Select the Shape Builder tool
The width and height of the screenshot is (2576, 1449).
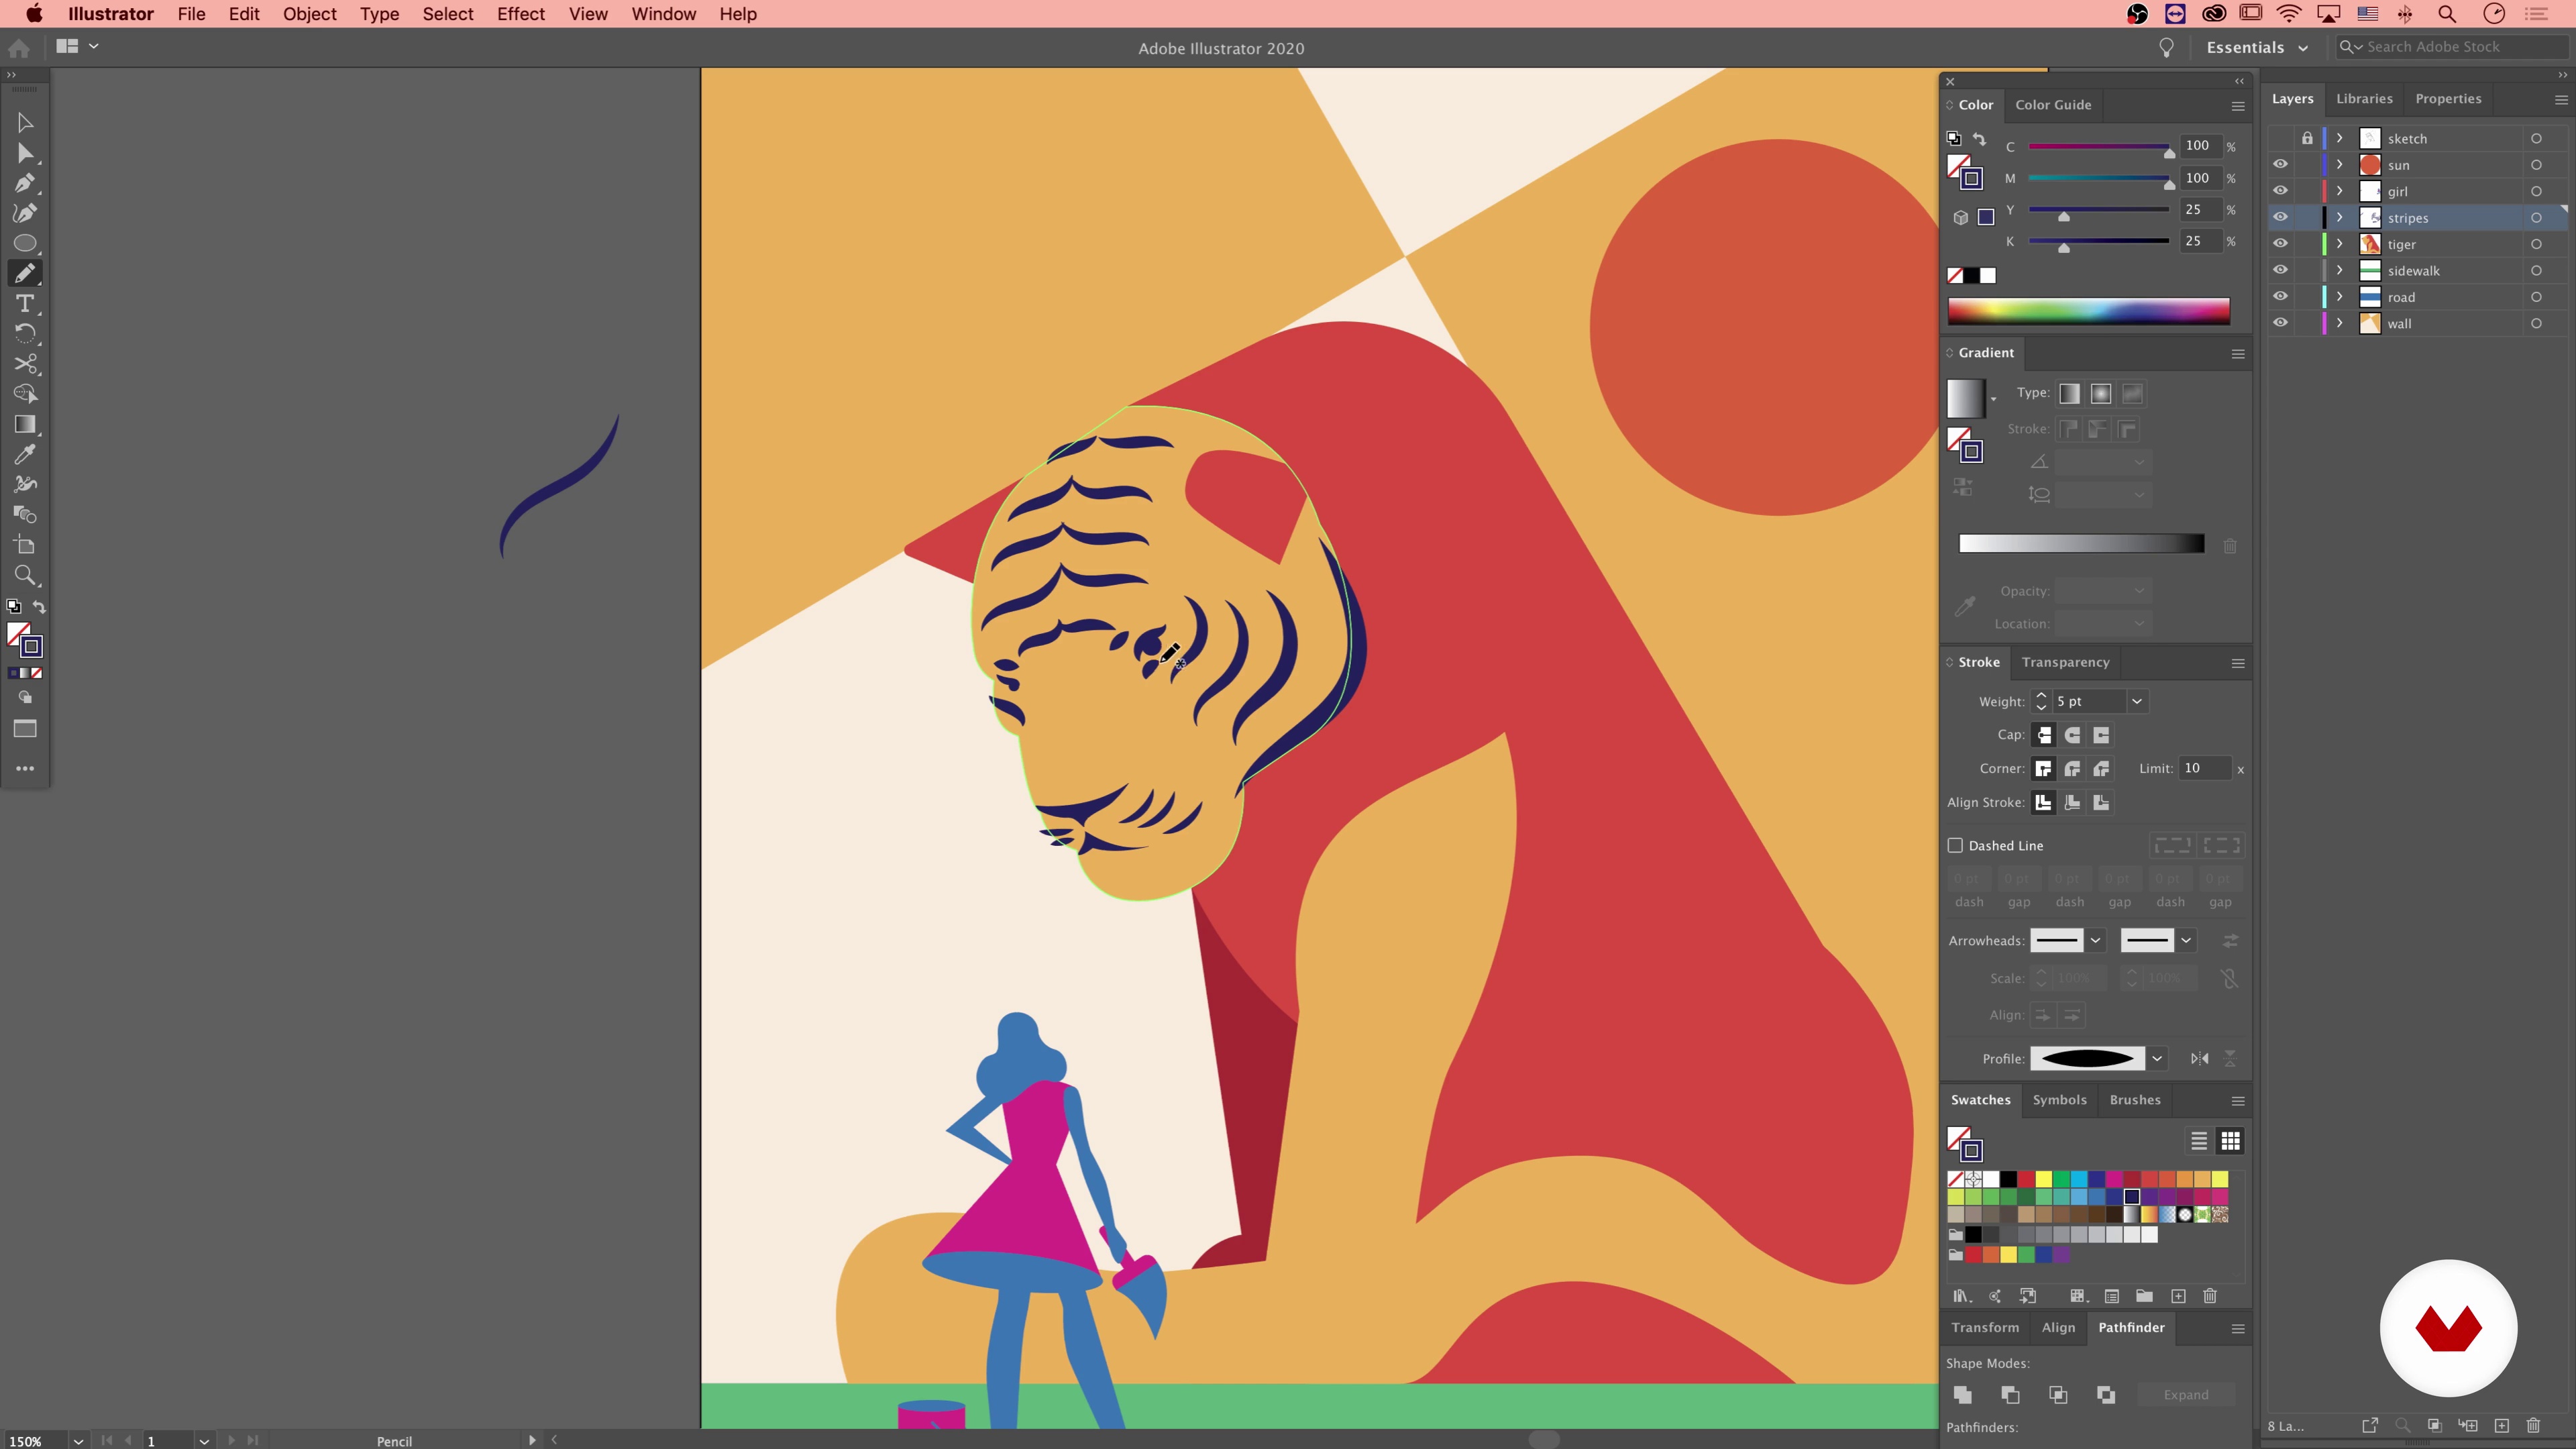(25, 394)
